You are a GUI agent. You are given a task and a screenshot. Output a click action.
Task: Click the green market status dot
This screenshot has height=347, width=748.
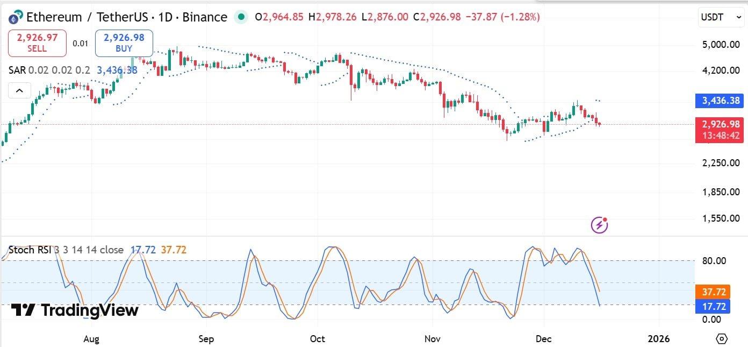pos(242,17)
